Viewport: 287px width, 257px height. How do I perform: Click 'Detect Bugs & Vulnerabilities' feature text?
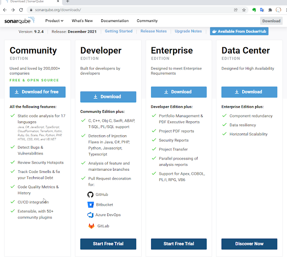tap(30, 150)
